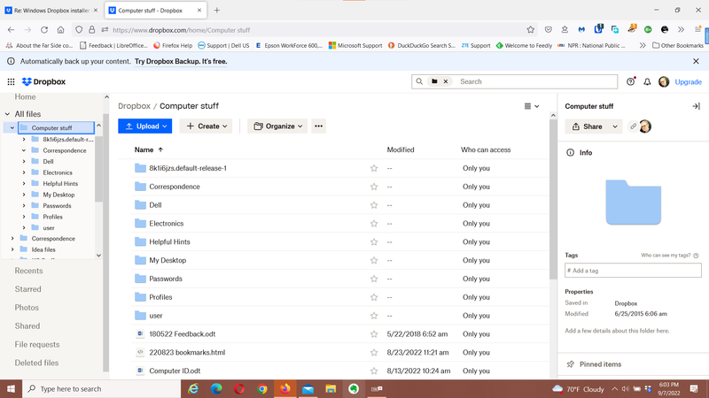Click the Dropbox logo
Screen dimensions: 709x398
pyautogui.click(x=43, y=81)
